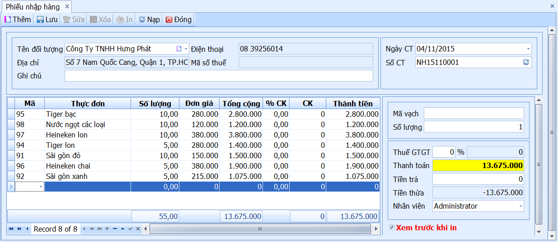
Task: Sort by the Số lượng column header
Action: (155, 104)
